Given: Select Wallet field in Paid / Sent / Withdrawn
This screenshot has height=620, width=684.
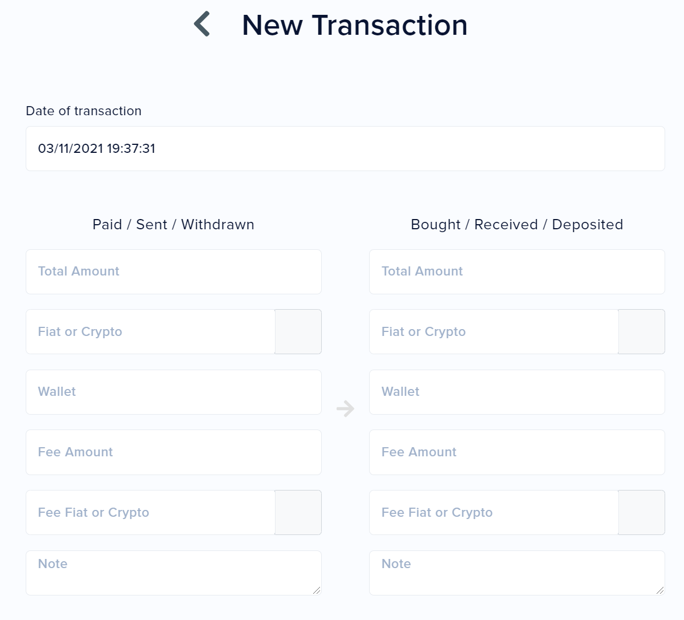Looking at the screenshot, I should [x=173, y=392].
